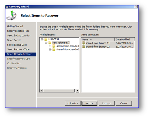The width and height of the screenshot is (149, 118).
Task: Select the shared-from-branch-01 row name
Action: pyautogui.click(x=98, y=43)
